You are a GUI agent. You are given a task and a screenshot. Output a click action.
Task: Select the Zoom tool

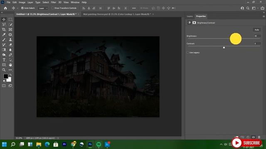tap(4, 70)
